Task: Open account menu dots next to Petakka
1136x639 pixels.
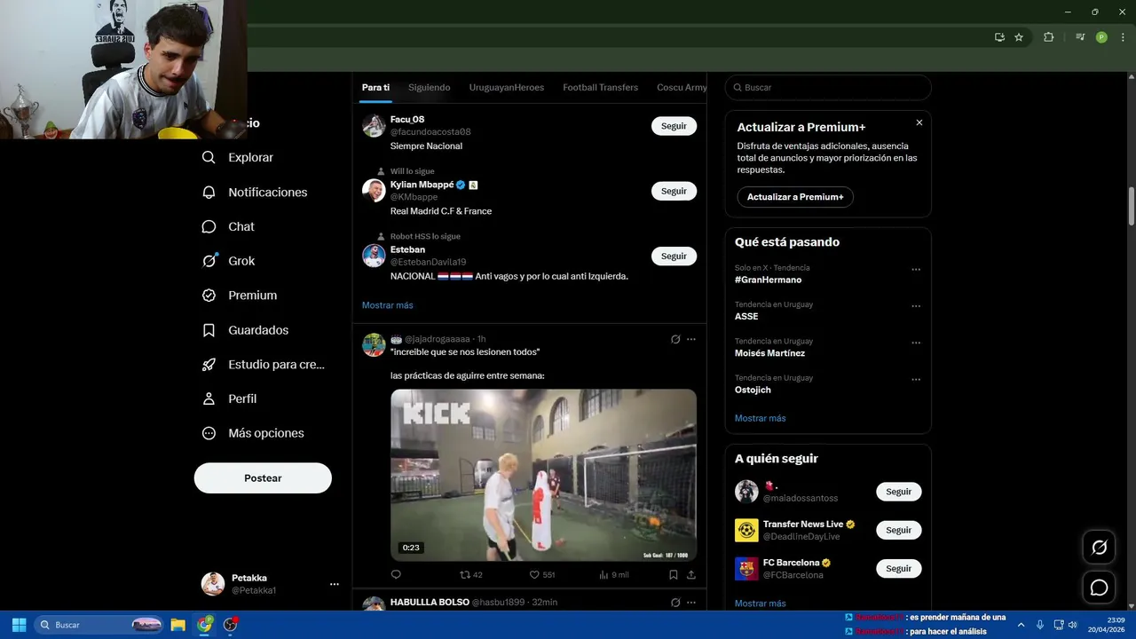Action: [335, 584]
